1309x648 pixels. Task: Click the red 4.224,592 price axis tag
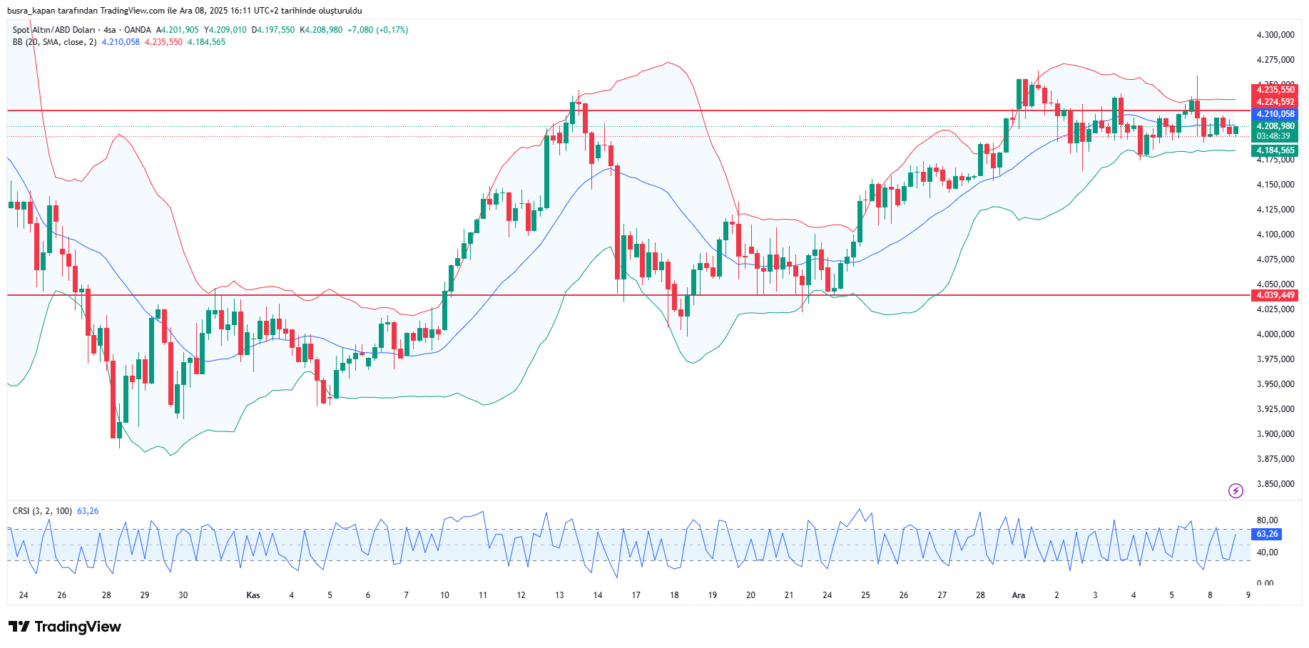point(1275,102)
